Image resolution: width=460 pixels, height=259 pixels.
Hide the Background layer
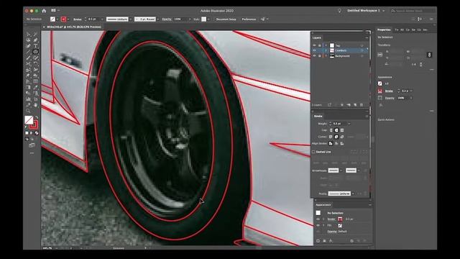click(x=314, y=56)
